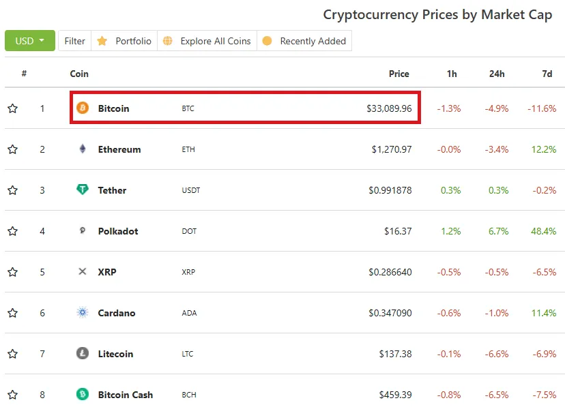Viewport: 565px width, 407px height.
Task: Click the Bitcoin orange logo icon
Action: [83, 108]
